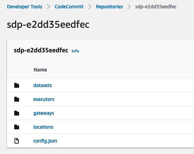This screenshot has width=194, height=154.
Task: Click the folder icon next to gateways
Action: pyautogui.click(x=17, y=113)
